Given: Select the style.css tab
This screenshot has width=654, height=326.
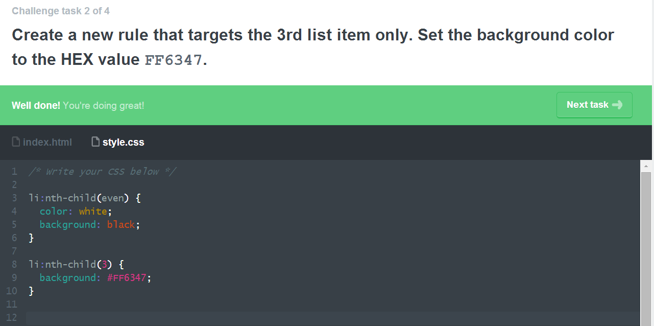Looking at the screenshot, I should click(x=123, y=142).
